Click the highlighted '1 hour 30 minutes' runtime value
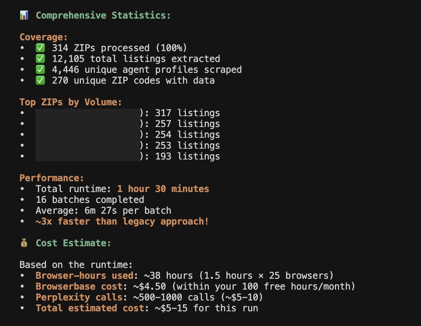Screen dimensions: 421x326 click(x=163, y=189)
